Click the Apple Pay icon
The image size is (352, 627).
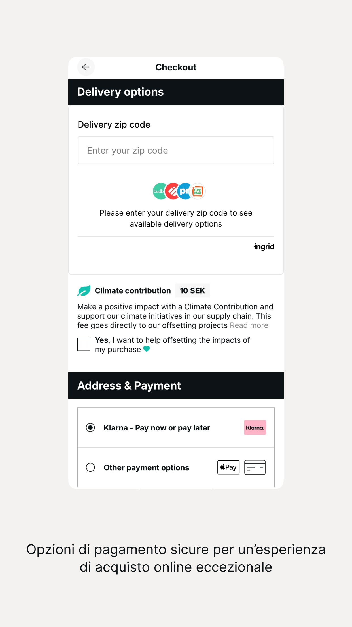tap(228, 467)
